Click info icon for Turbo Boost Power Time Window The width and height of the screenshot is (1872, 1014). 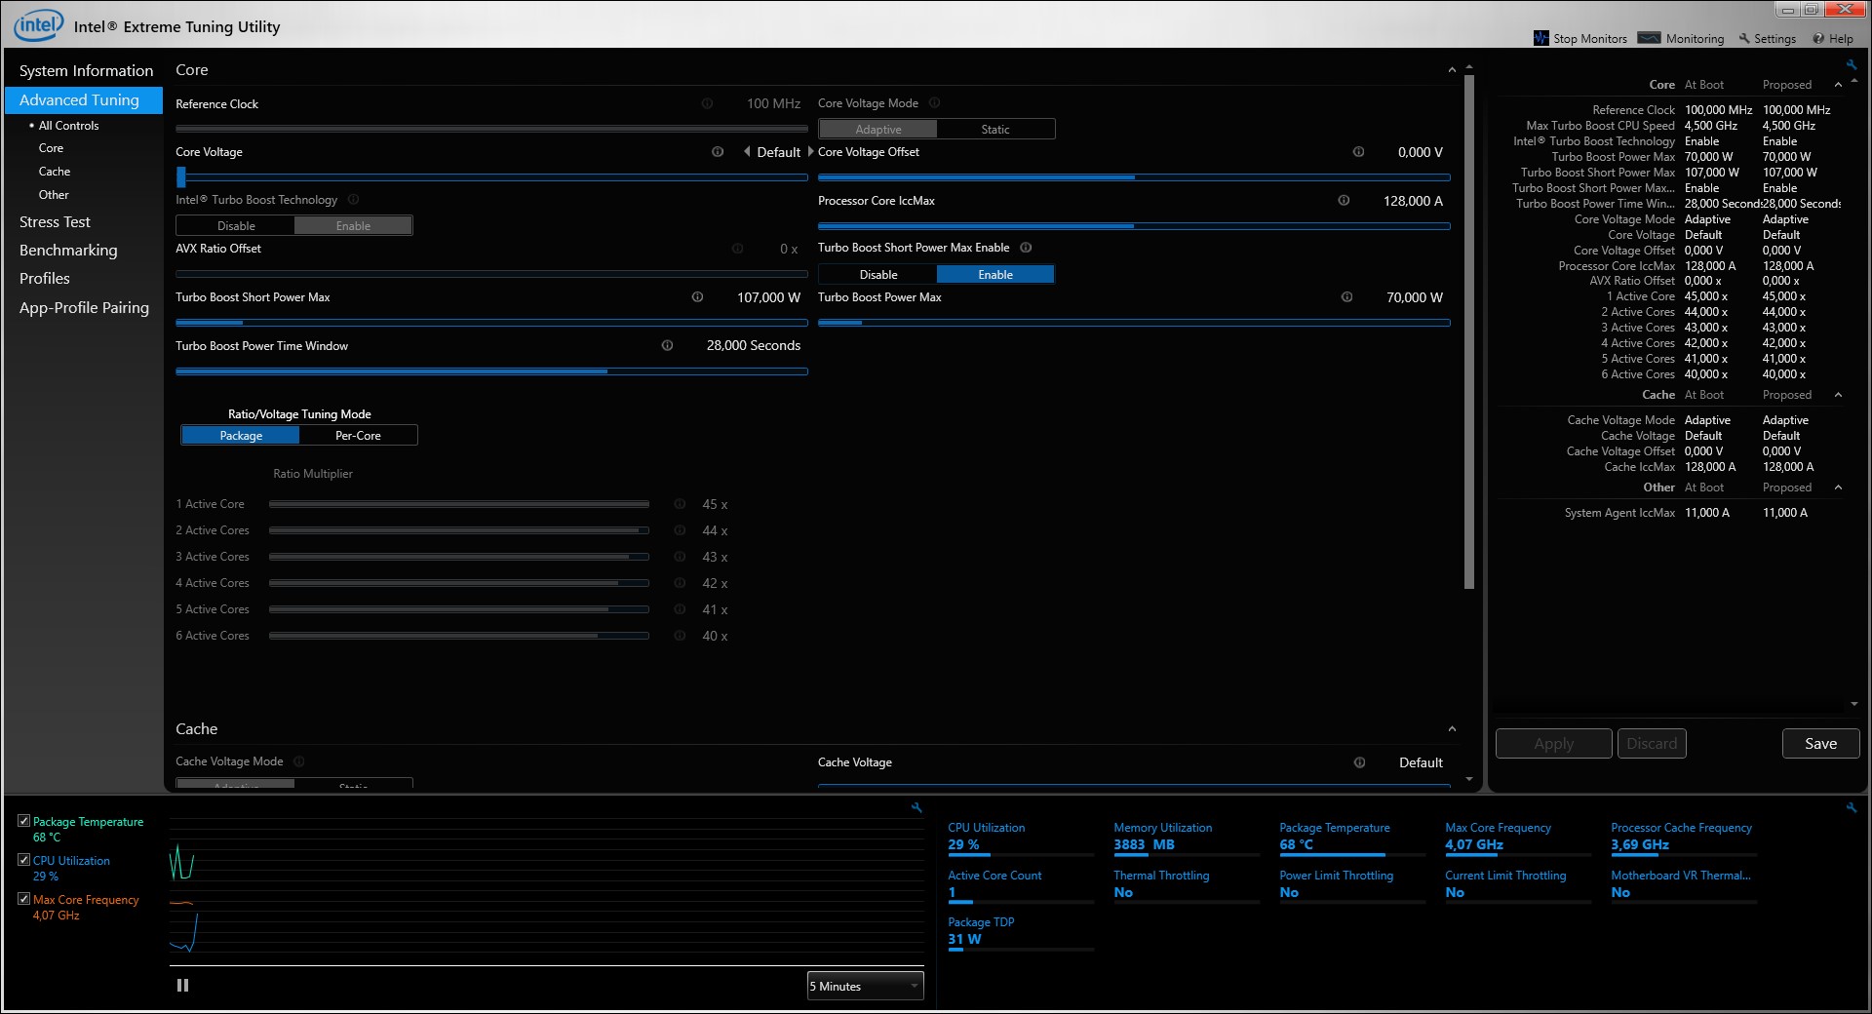pos(667,345)
